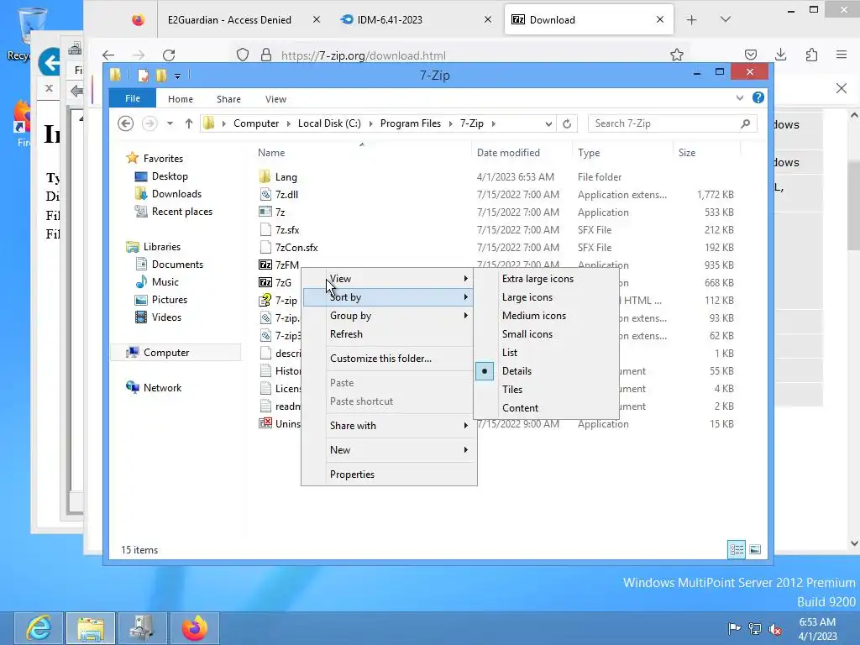Open the View ribbon tab
Viewport: 860px width, 645px height.
275,99
